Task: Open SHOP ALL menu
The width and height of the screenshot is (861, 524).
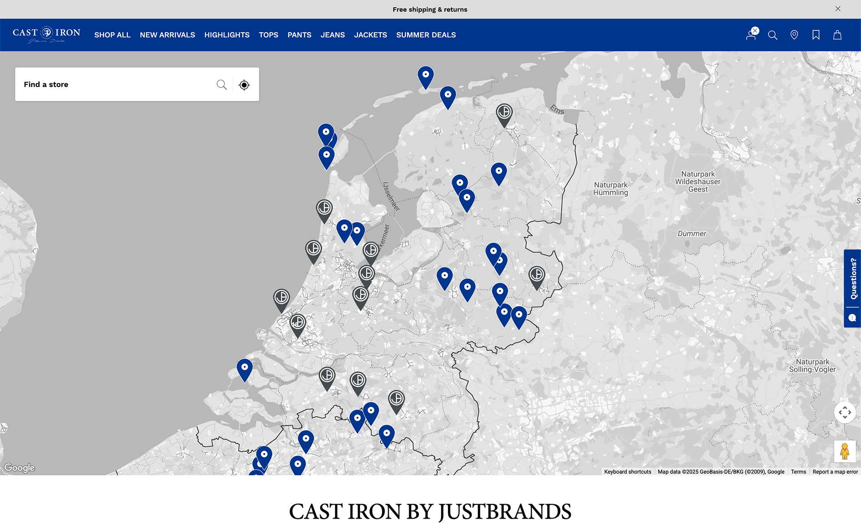Action: coord(112,35)
